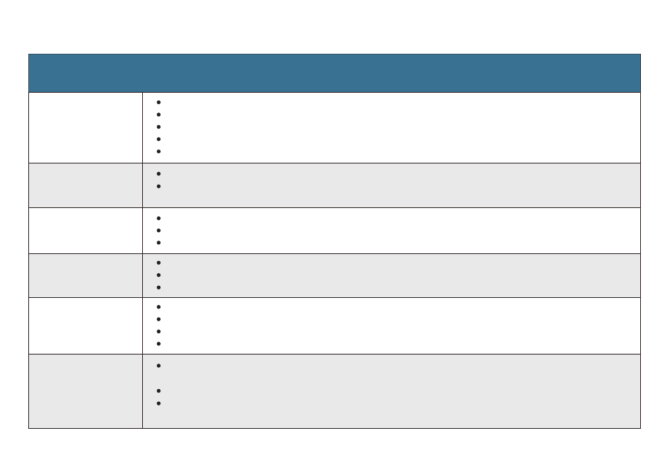Select the first bullet in the white three-bullet row
Viewport: 672px width, 467px height.
pyautogui.click(x=158, y=218)
